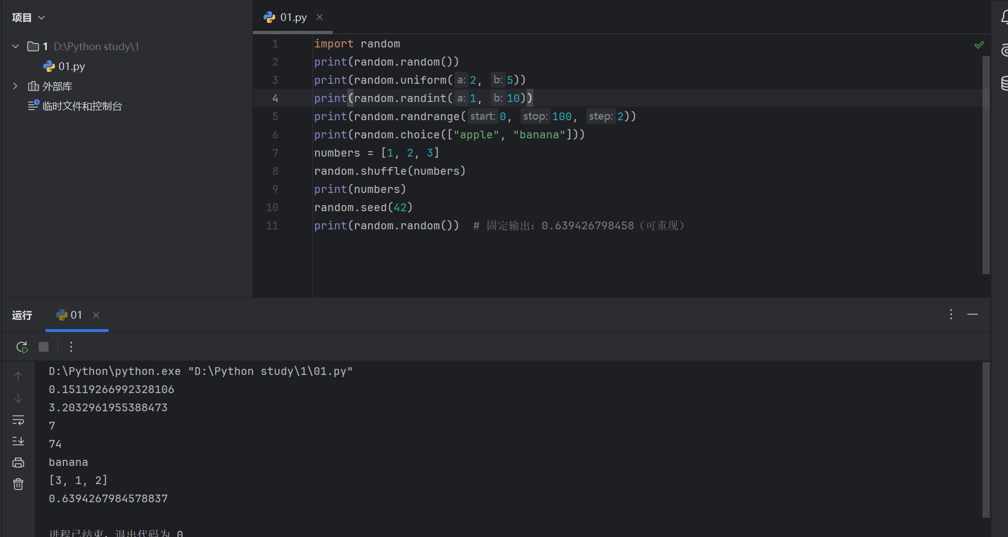Clear the run console output
This screenshot has height=537, width=1008.
click(18, 484)
